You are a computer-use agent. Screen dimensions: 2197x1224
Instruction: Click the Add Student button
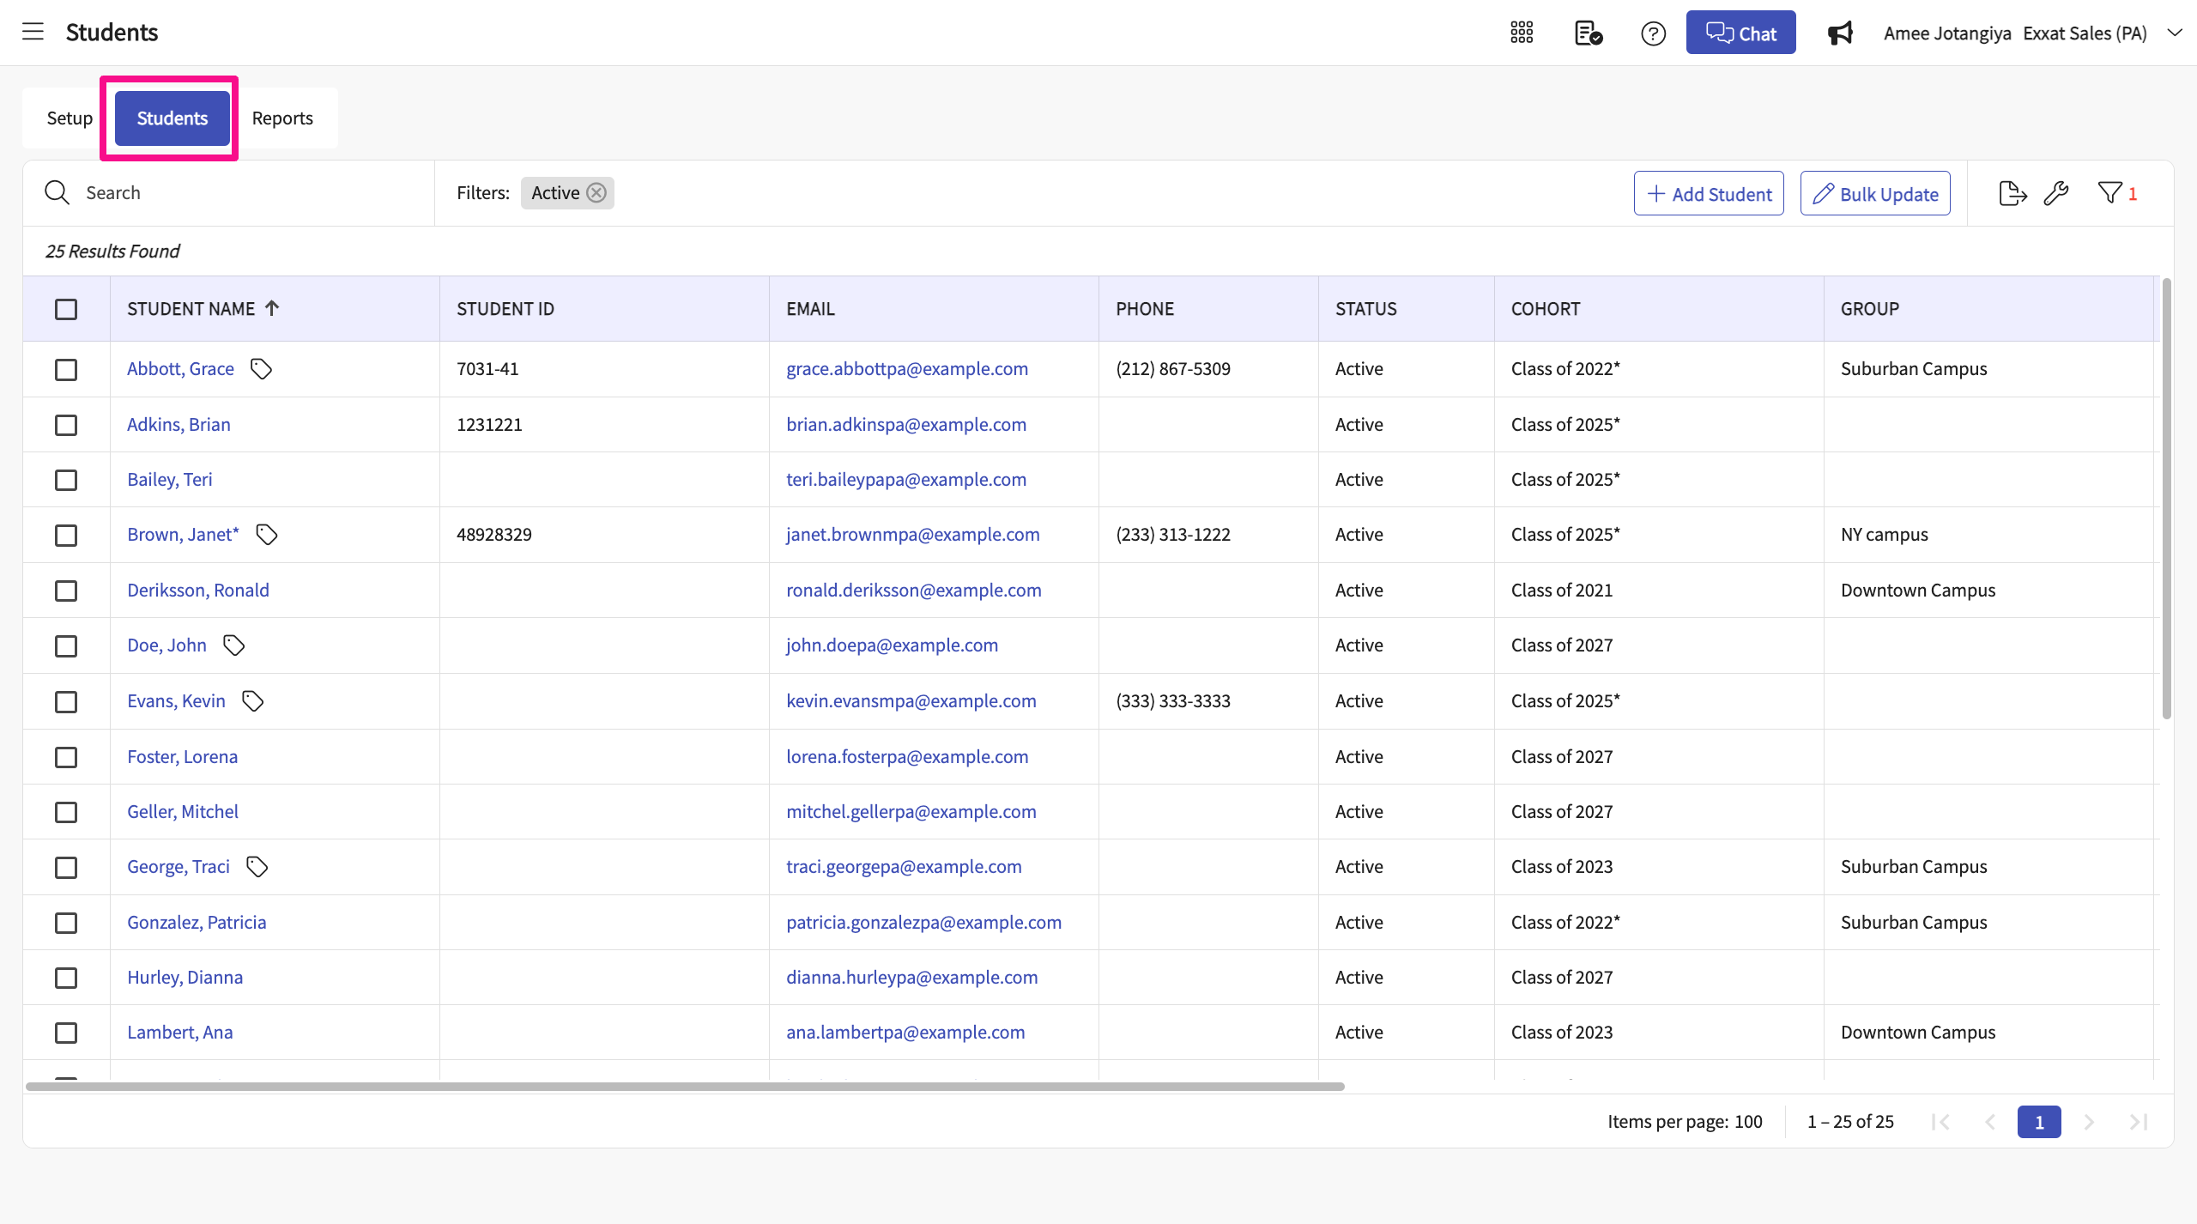(x=1708, y=193)
